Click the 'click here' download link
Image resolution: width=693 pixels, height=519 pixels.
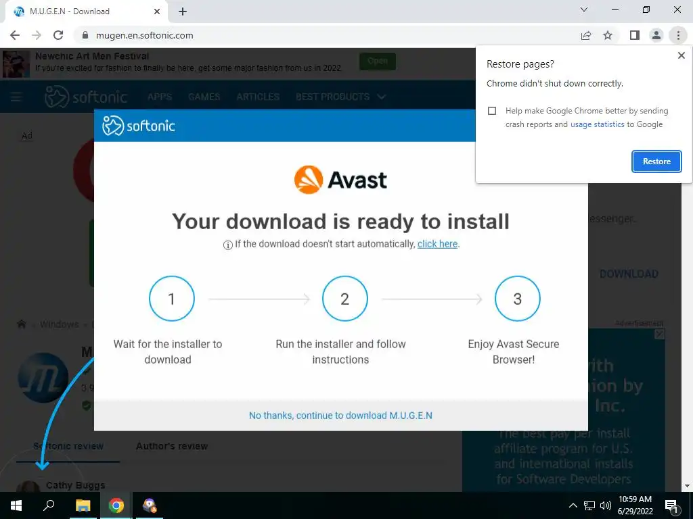[437, 244]
